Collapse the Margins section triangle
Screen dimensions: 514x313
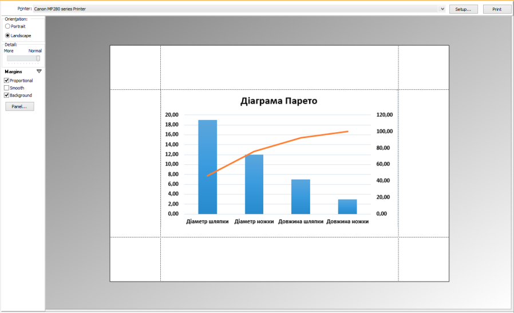(x=39, y=71)
